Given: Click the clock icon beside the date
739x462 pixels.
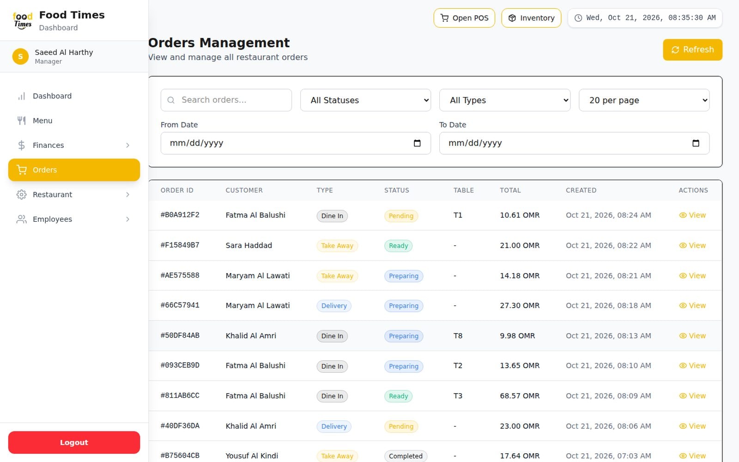Looking at the screenshot, I should click(x=578, y=18).
